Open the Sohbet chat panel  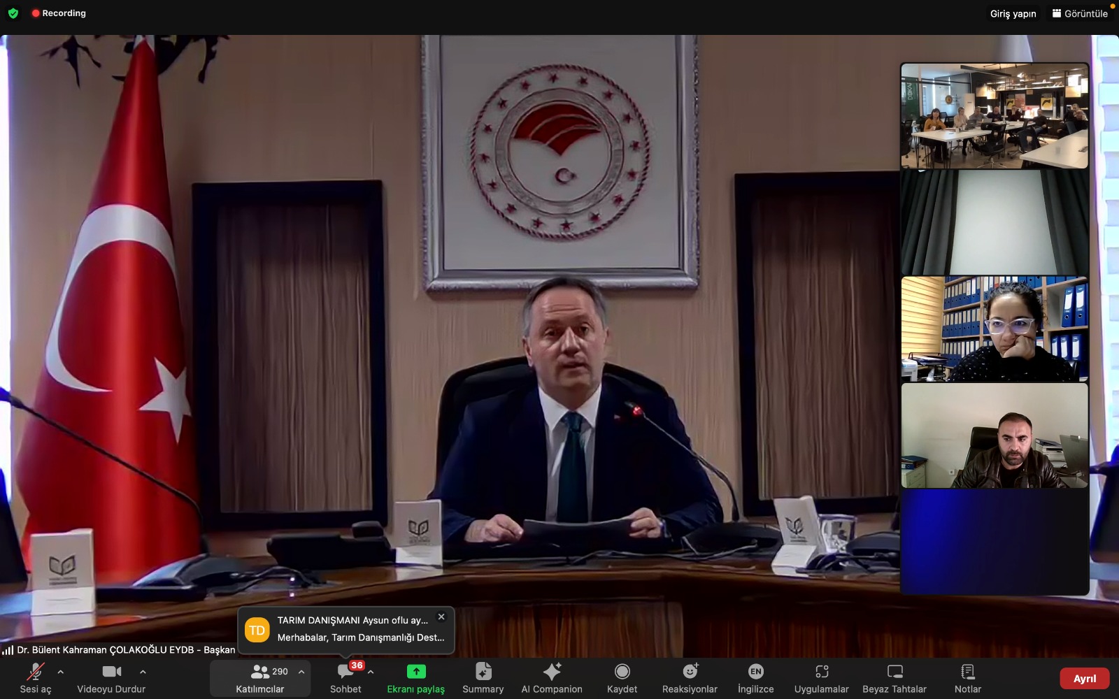pyautogui.click(x=345, y=678)
